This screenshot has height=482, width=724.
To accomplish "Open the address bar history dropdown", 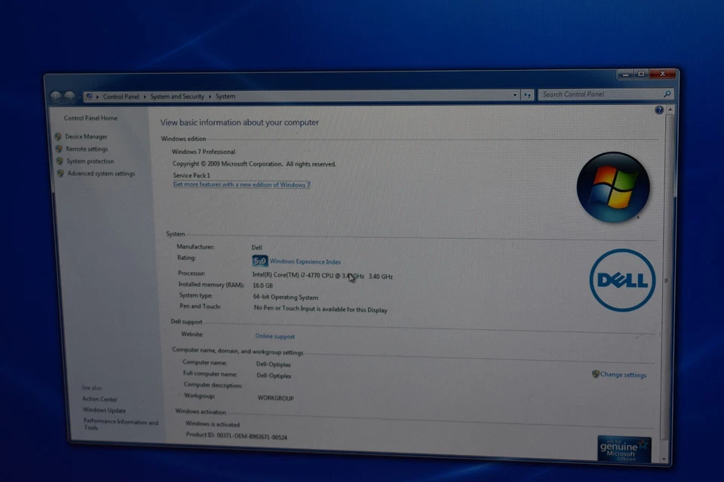I will 514,95.
